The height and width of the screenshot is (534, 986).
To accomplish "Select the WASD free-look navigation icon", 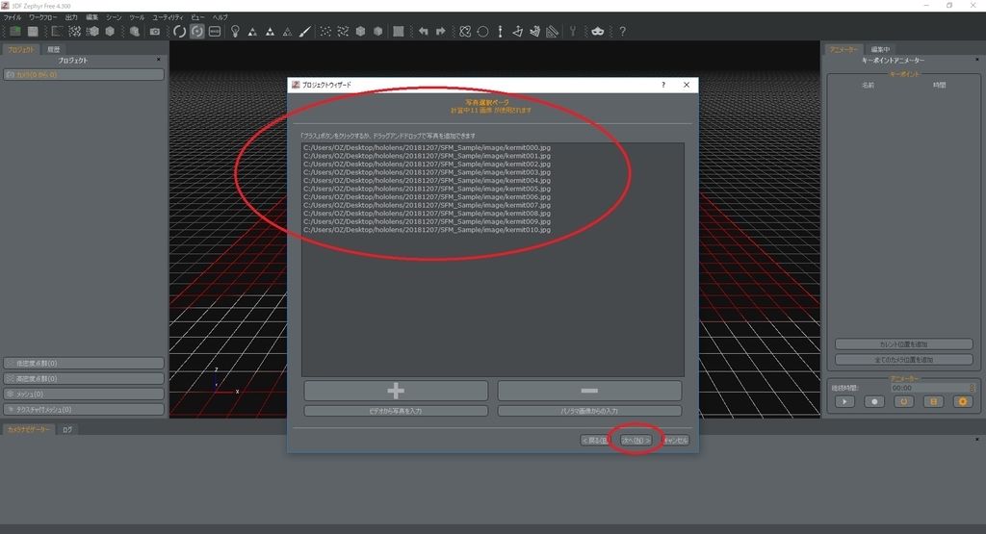I will [215, 32].
